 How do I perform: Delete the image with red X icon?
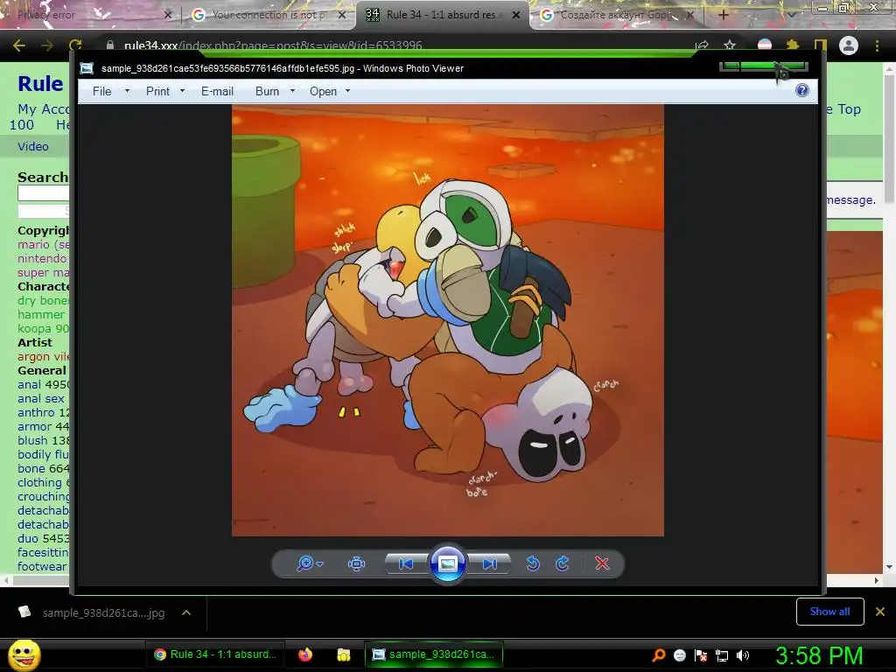[602, 564]
